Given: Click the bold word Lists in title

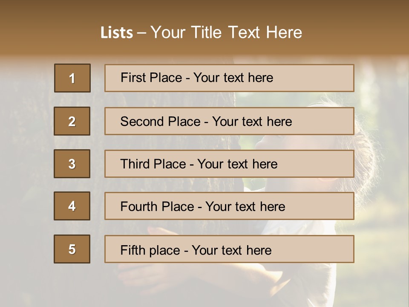Looking at the screenshot, I should (x=117, y=33).
